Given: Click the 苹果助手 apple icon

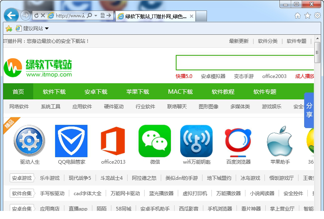Looking at the screenshot, I should coord(280,141).
